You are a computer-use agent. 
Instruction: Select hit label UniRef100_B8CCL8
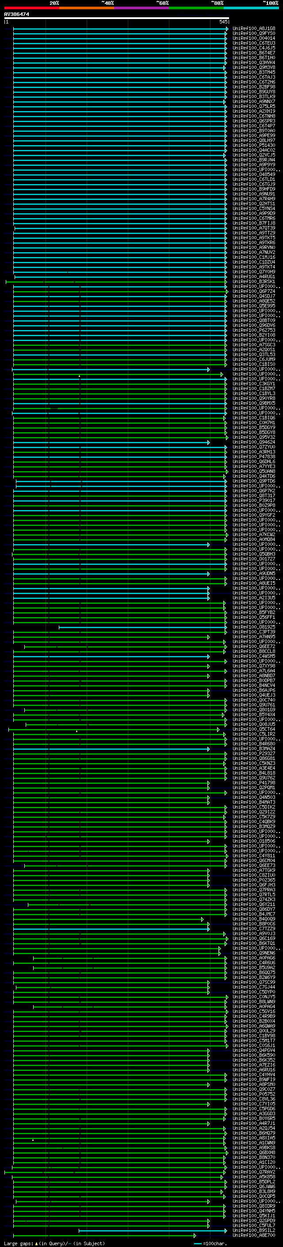pos(254,651)
